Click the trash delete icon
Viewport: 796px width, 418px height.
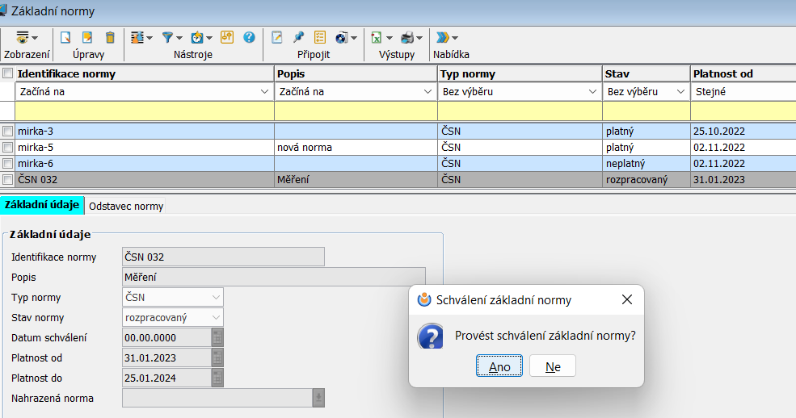click(110, 37)
